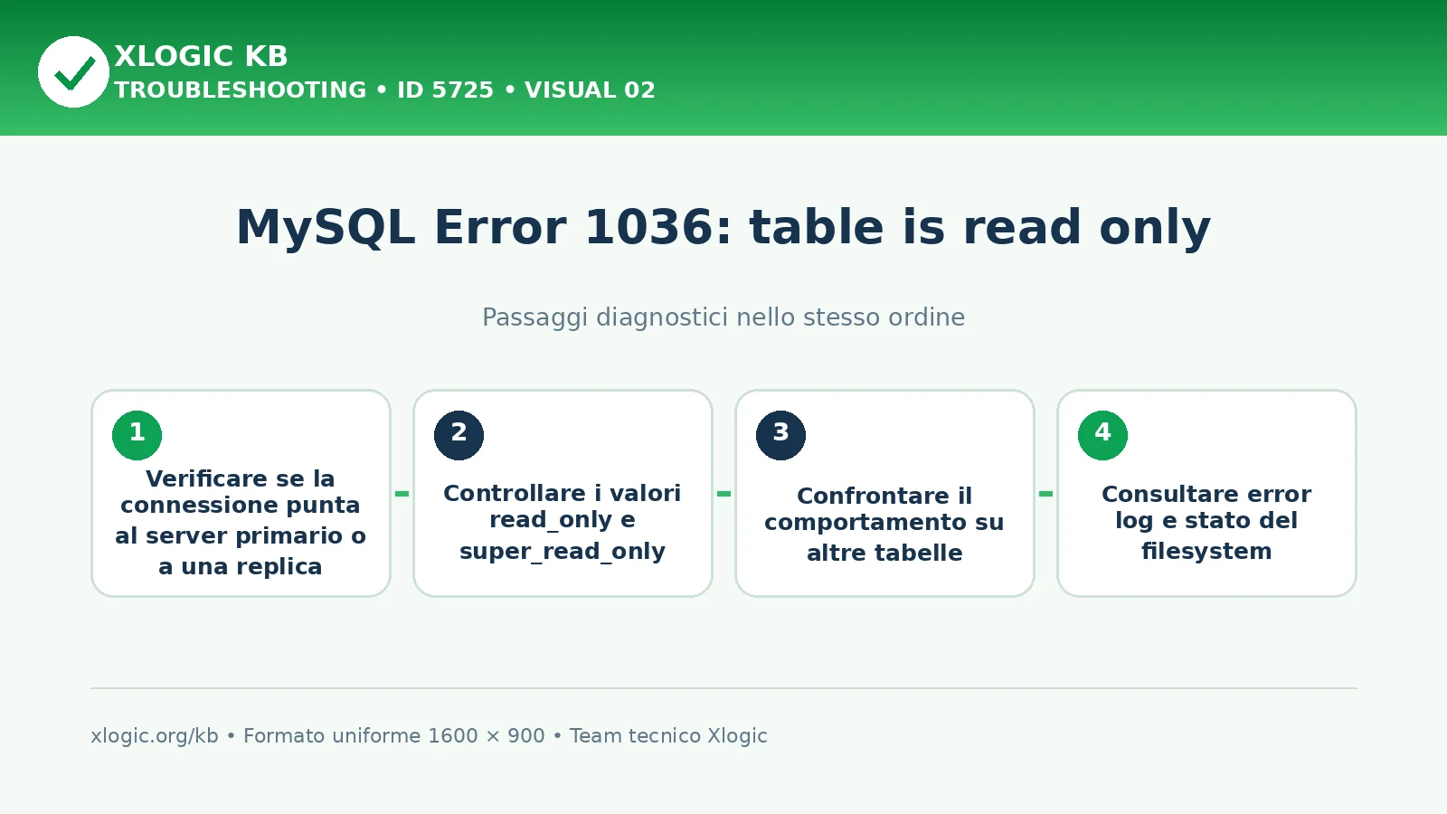Click the dark blue step 2 badge
Screen dimensions: 1447x814
(459, 435)
